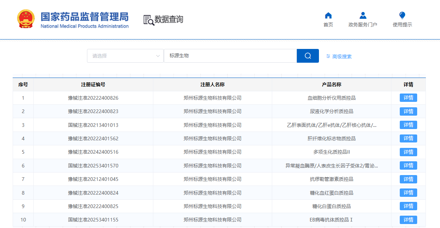This screenshot has width=440, height=228.
Task: Expand the 请选择 category dropdown
Action: pos(125,56)
